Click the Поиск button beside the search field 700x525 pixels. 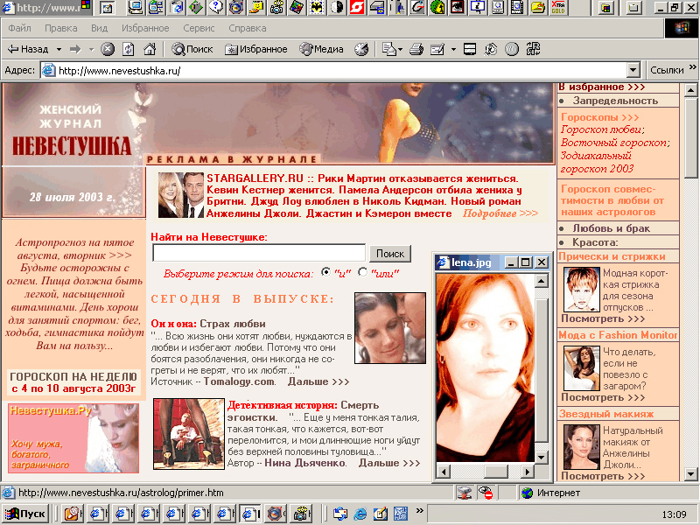389,254
